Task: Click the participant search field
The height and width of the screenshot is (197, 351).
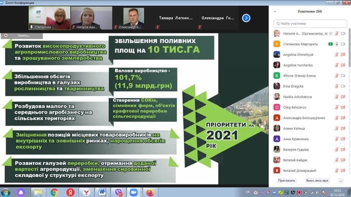Action: point(310,23)
